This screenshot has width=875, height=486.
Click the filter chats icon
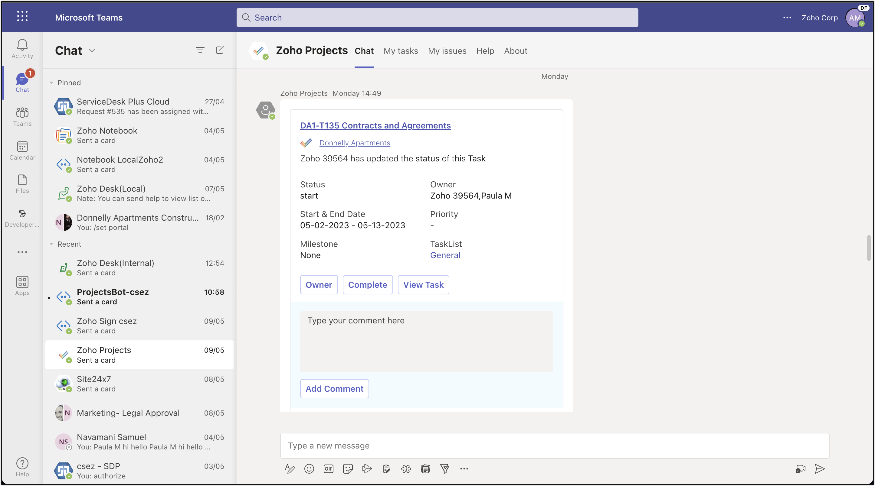coord(200,50)
